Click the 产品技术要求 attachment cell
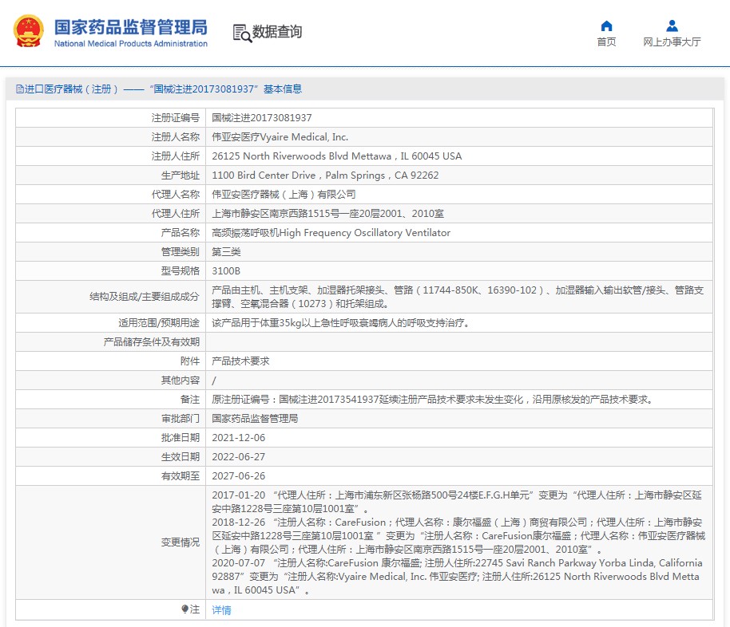Image resolution: width=730 pixels, height=627 pixels. click(240, 361)
